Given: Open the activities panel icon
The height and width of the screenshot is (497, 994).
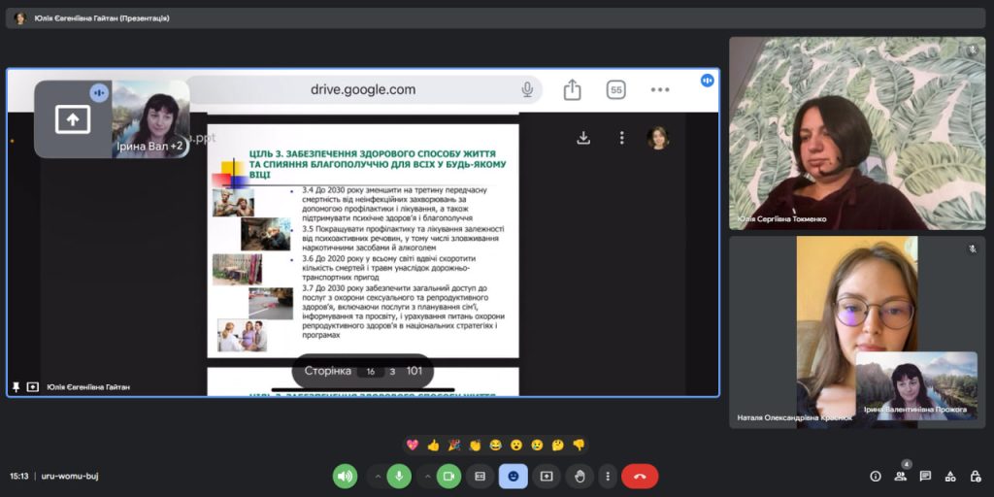Looking at the screenshot, I should pyautogui.click(x=950, y=476).
